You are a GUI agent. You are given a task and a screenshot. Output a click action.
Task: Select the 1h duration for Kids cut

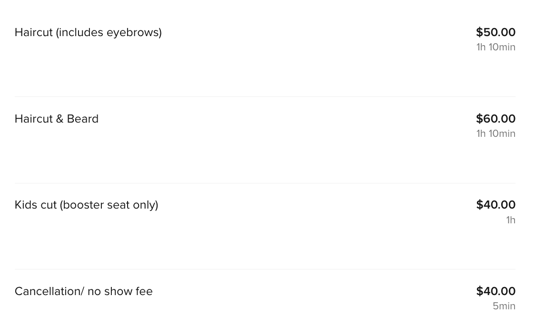(511, 220)
